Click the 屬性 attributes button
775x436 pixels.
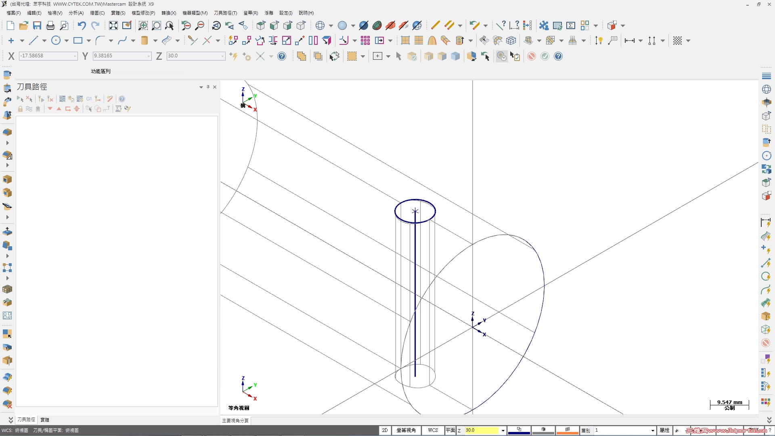pos(665,430)
